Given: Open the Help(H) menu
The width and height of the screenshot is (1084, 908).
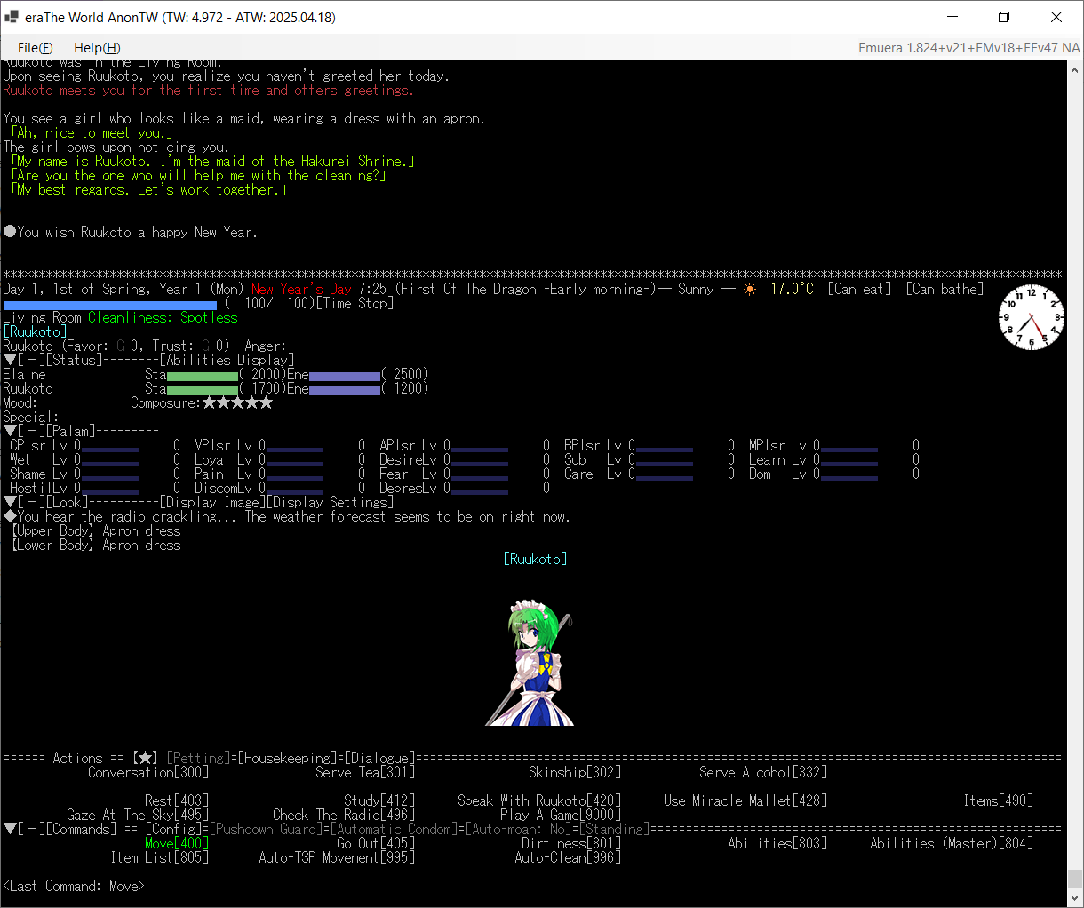Looking at the screenshot, I should click(97, 48).
